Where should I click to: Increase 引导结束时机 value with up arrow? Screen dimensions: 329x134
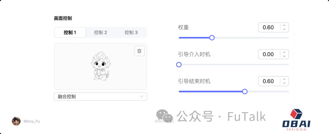[284, 79]
